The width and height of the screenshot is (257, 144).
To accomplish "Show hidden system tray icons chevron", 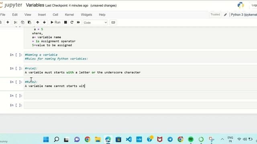I will (222, 139).
